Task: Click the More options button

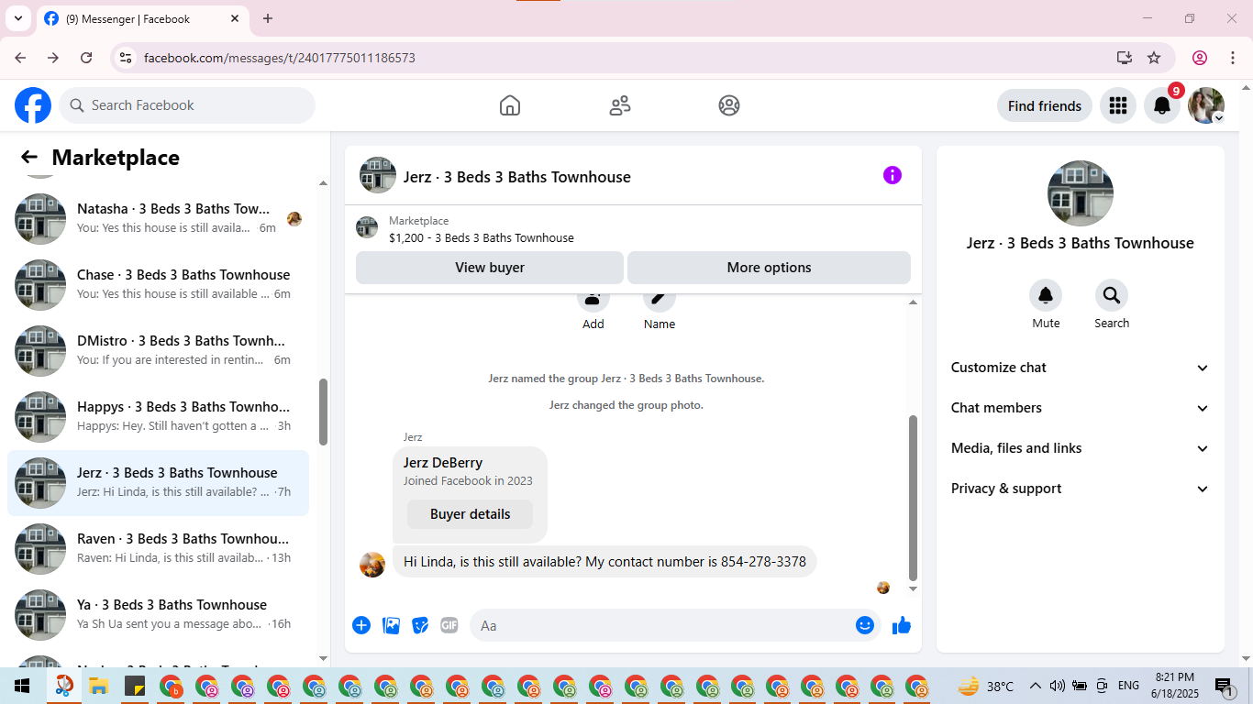Action: pyautogui.click(x=769, y=268)
